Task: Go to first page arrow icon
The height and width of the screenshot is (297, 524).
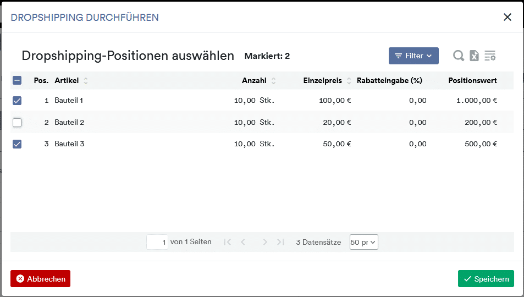Action: [227, 242]
